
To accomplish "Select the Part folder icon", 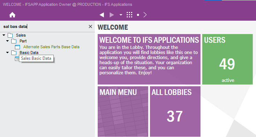I will coord(14,41).
